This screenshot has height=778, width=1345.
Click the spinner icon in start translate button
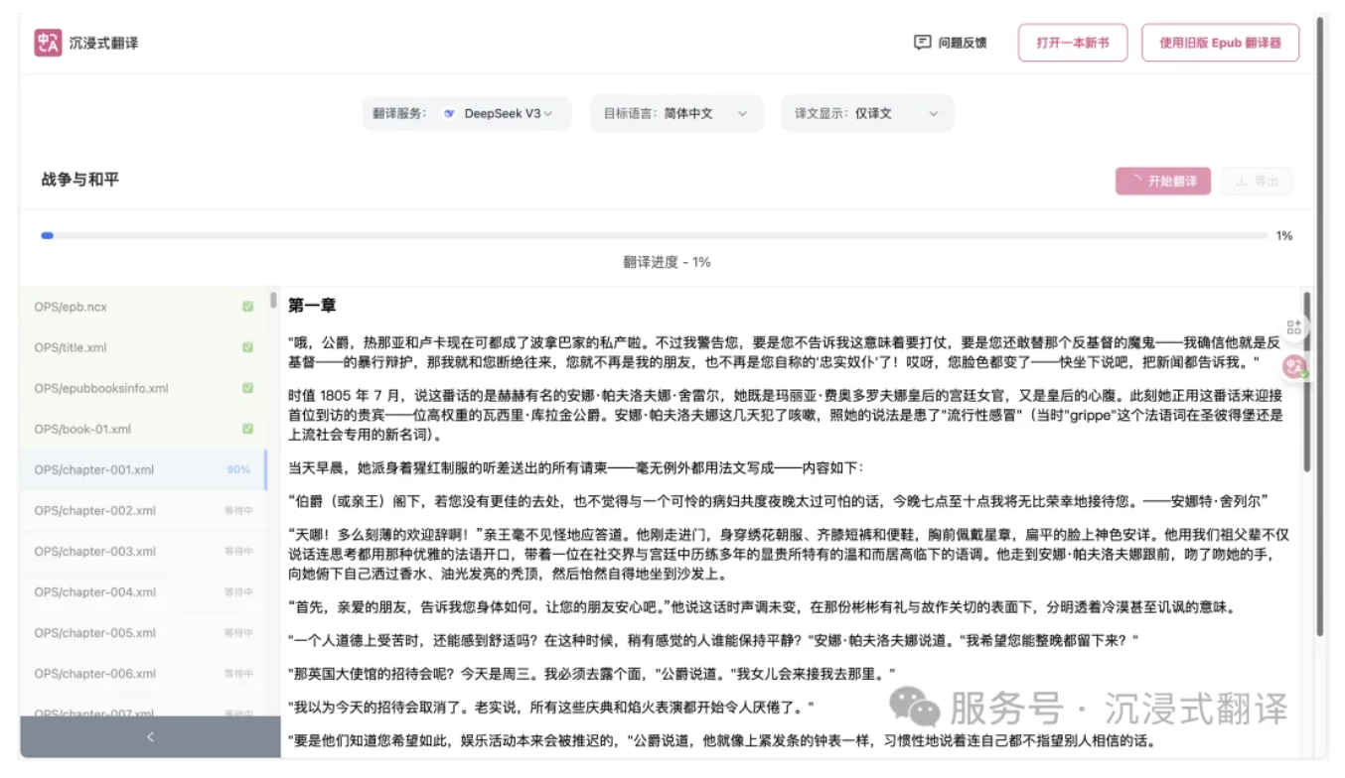click(x=1136, y=182)
